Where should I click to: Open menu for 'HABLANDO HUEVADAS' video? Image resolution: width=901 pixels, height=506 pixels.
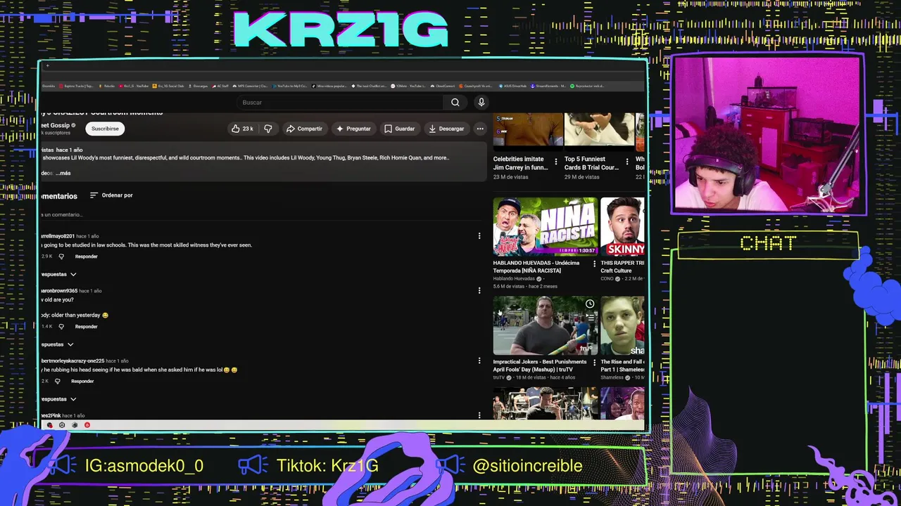click(593, 264)
